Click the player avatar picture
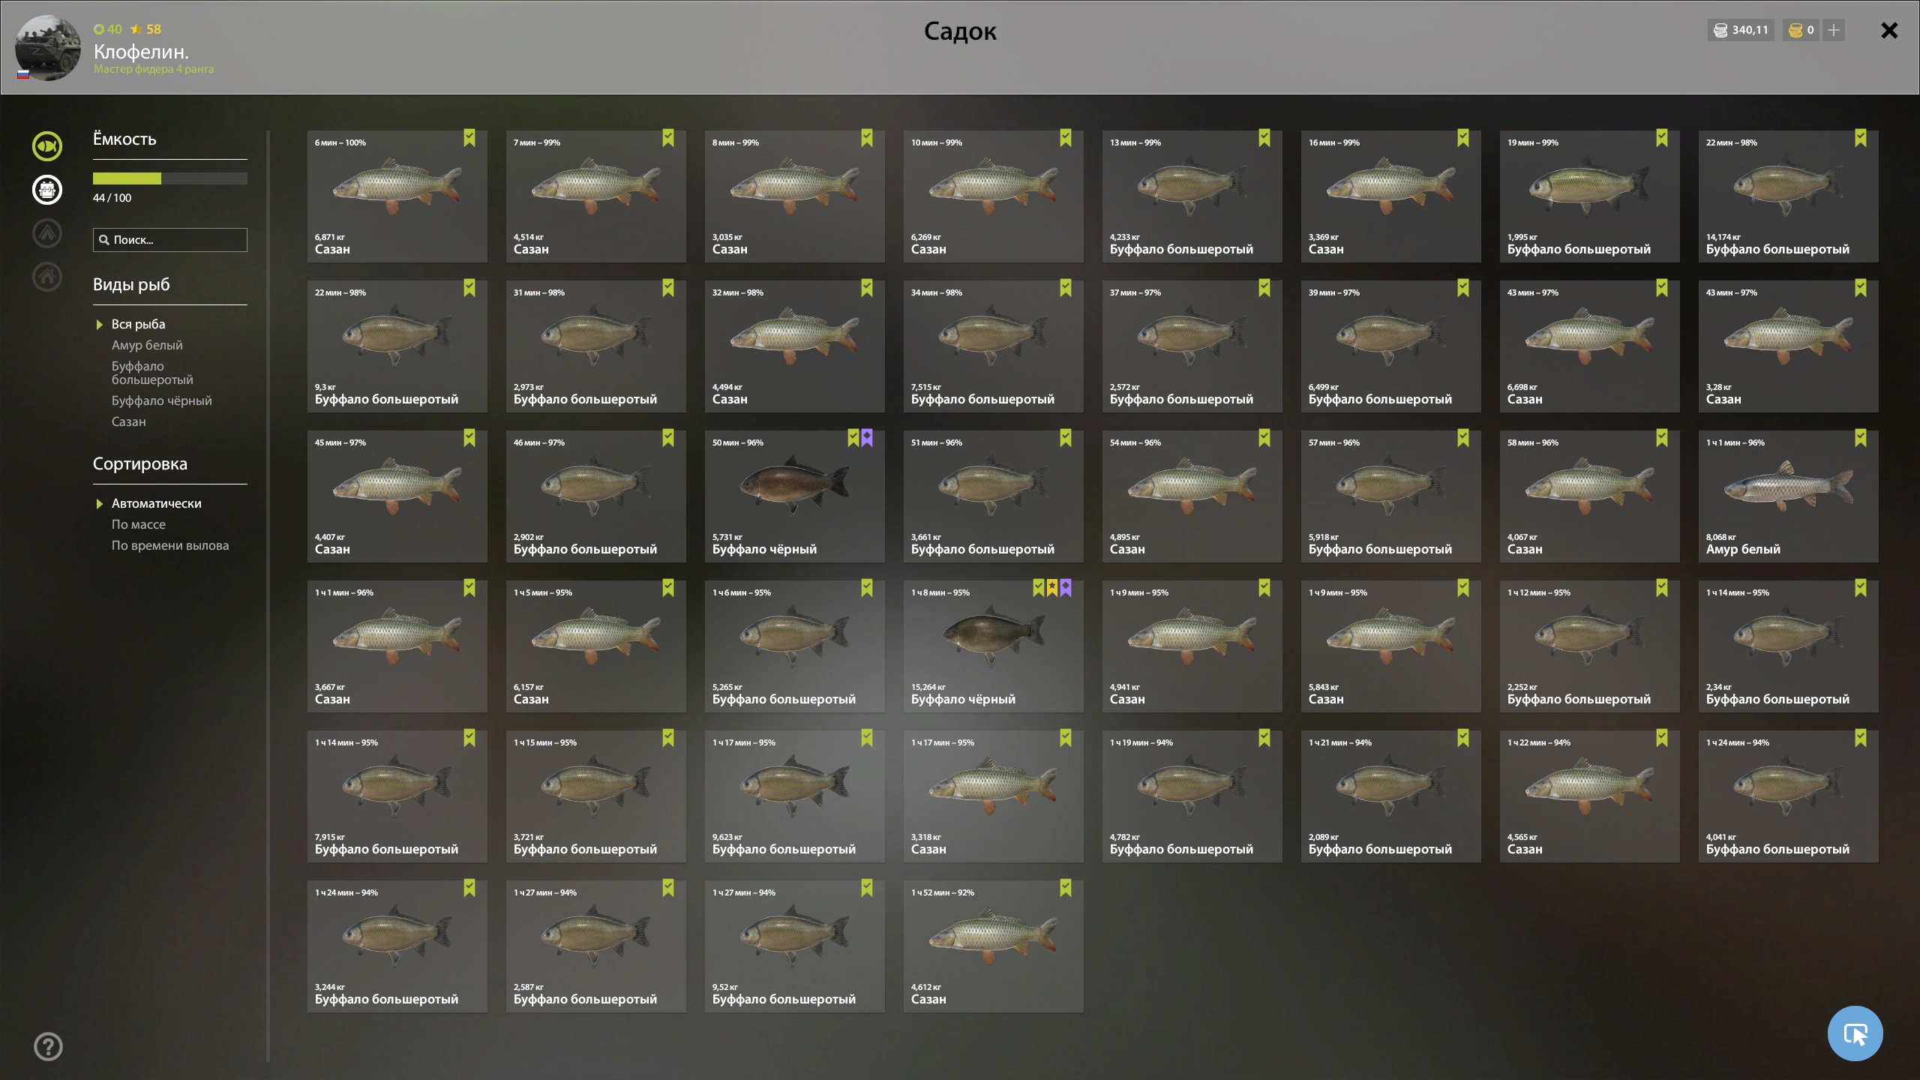Image resolution: width=1920 pixels, height=1080 pixels. [x=48, y=48]
